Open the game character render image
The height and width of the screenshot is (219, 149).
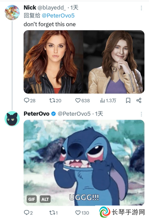pyautogui.click(x=114, y=62)
